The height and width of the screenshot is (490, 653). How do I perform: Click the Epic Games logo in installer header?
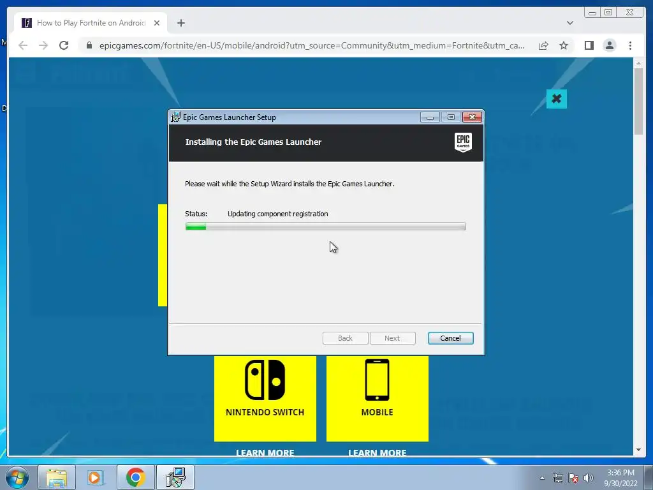click(x=463, y=142)
